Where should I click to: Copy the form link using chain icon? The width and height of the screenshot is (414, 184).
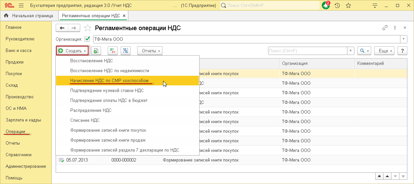coord(385,28)
